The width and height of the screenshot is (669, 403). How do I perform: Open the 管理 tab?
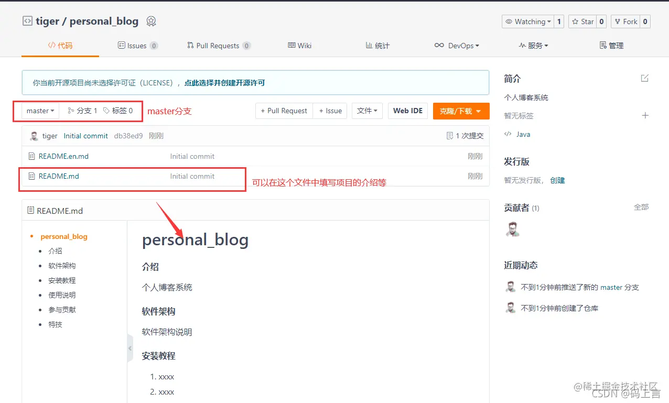click(611, 46)
